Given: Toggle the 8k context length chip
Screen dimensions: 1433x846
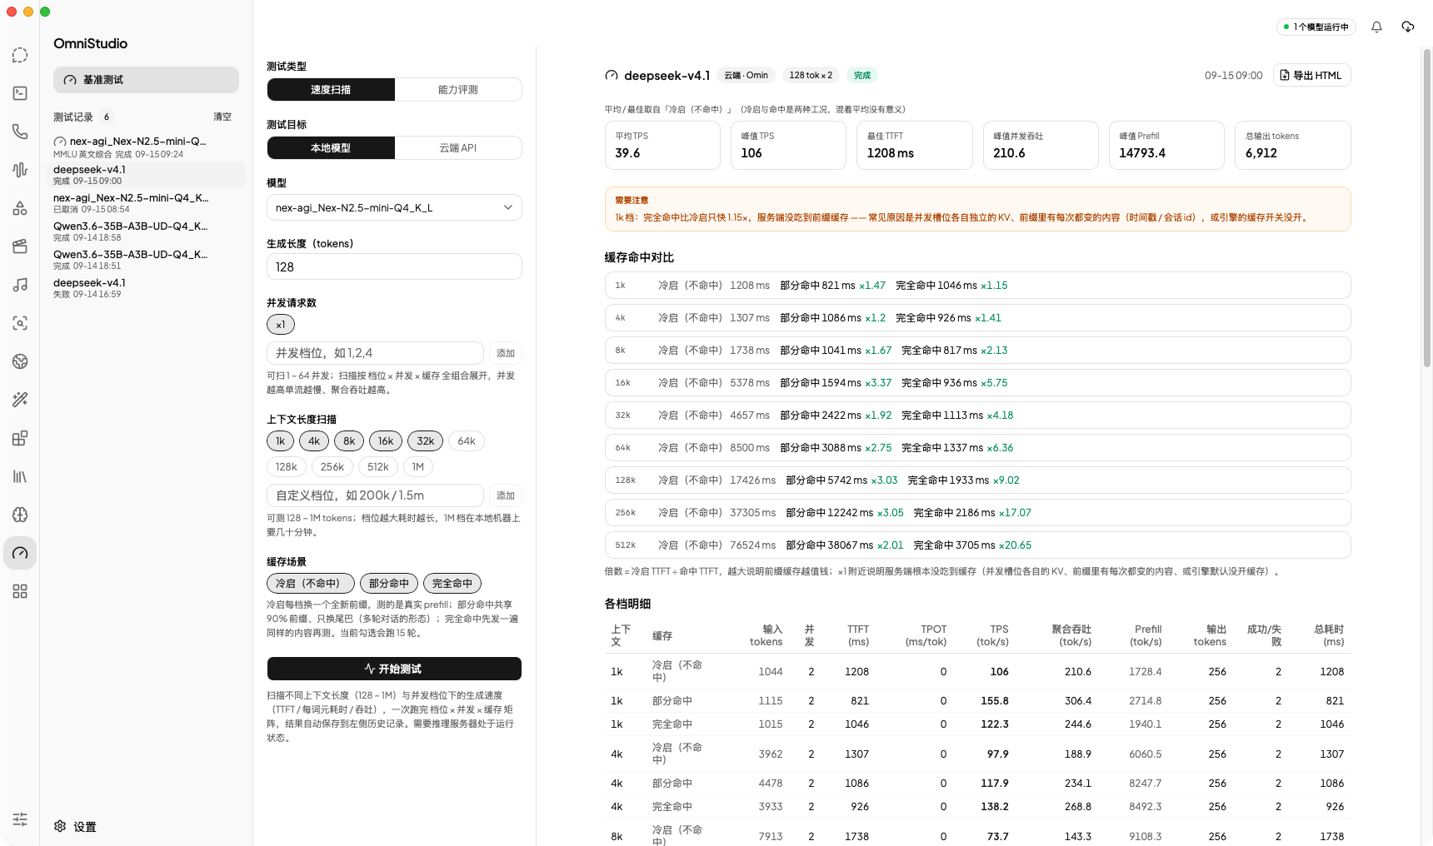Looking at the screenshot, I should coord(349,441).
